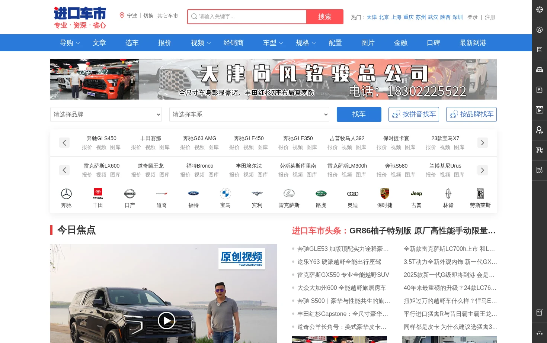The width and height of the screenshot is (547, 343).
Task: Click the Ford 福特 brand logo
Action: 193,194
